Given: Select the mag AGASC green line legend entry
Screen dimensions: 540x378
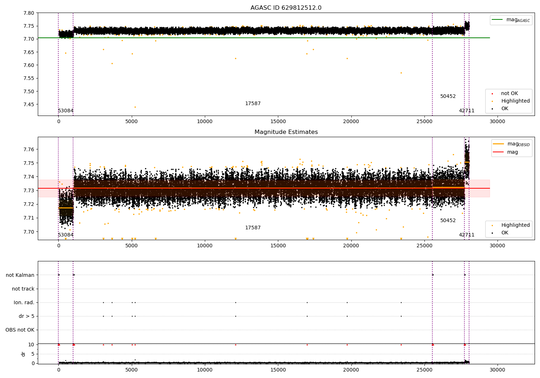Looking at the screenshot, I should pos(511,20).
